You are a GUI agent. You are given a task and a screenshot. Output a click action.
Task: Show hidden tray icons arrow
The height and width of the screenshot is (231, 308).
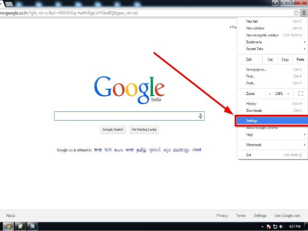[x=263, y=227]
